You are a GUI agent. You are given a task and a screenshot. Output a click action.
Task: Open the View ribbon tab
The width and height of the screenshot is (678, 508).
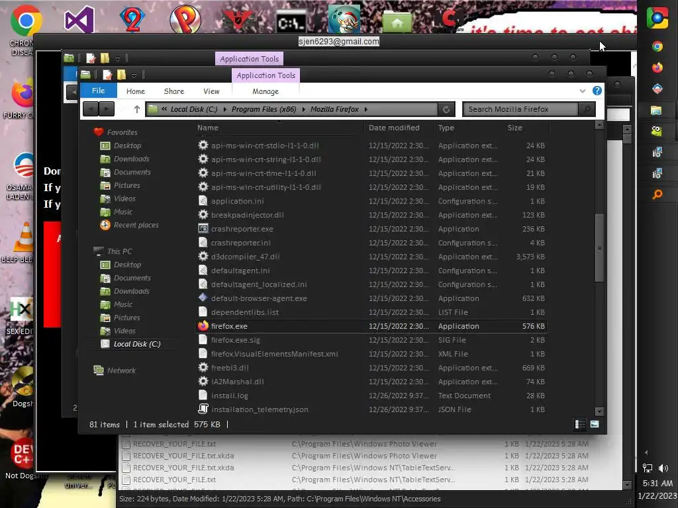click(211, 91)
